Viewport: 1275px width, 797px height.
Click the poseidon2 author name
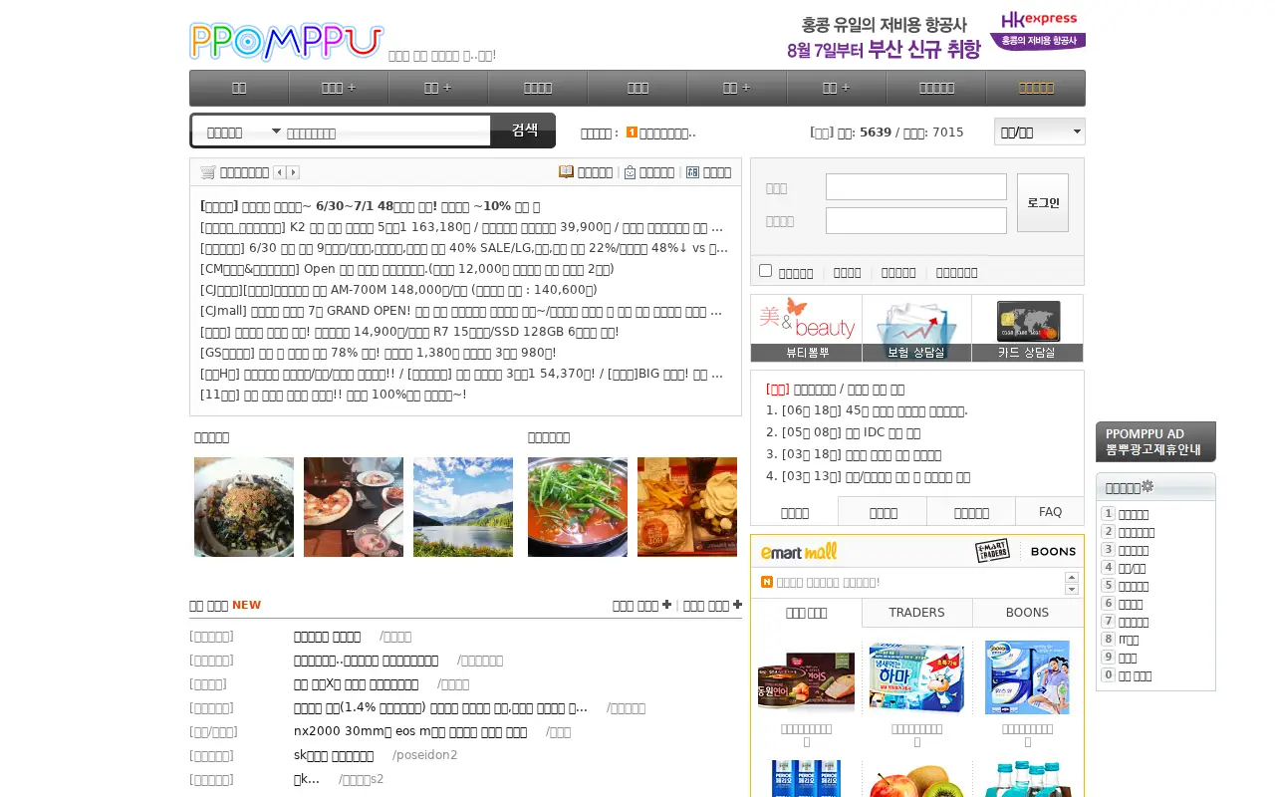point(424,755)
